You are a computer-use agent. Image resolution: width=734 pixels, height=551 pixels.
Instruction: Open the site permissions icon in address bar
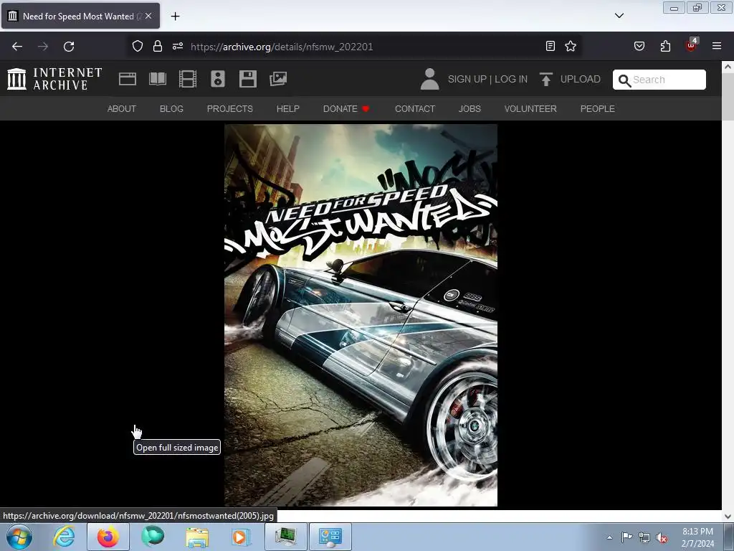tap(178, 46)
